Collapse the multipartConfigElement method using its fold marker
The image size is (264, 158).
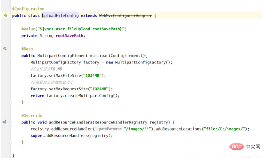click(x=10, y=56)
